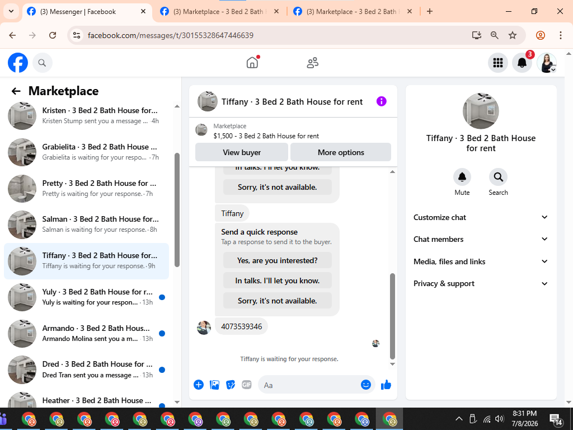This screenshot has width=573, height=430.
Task: Click the install app icon in address bar
Action: pyautogui.click(x=477, y=35)
